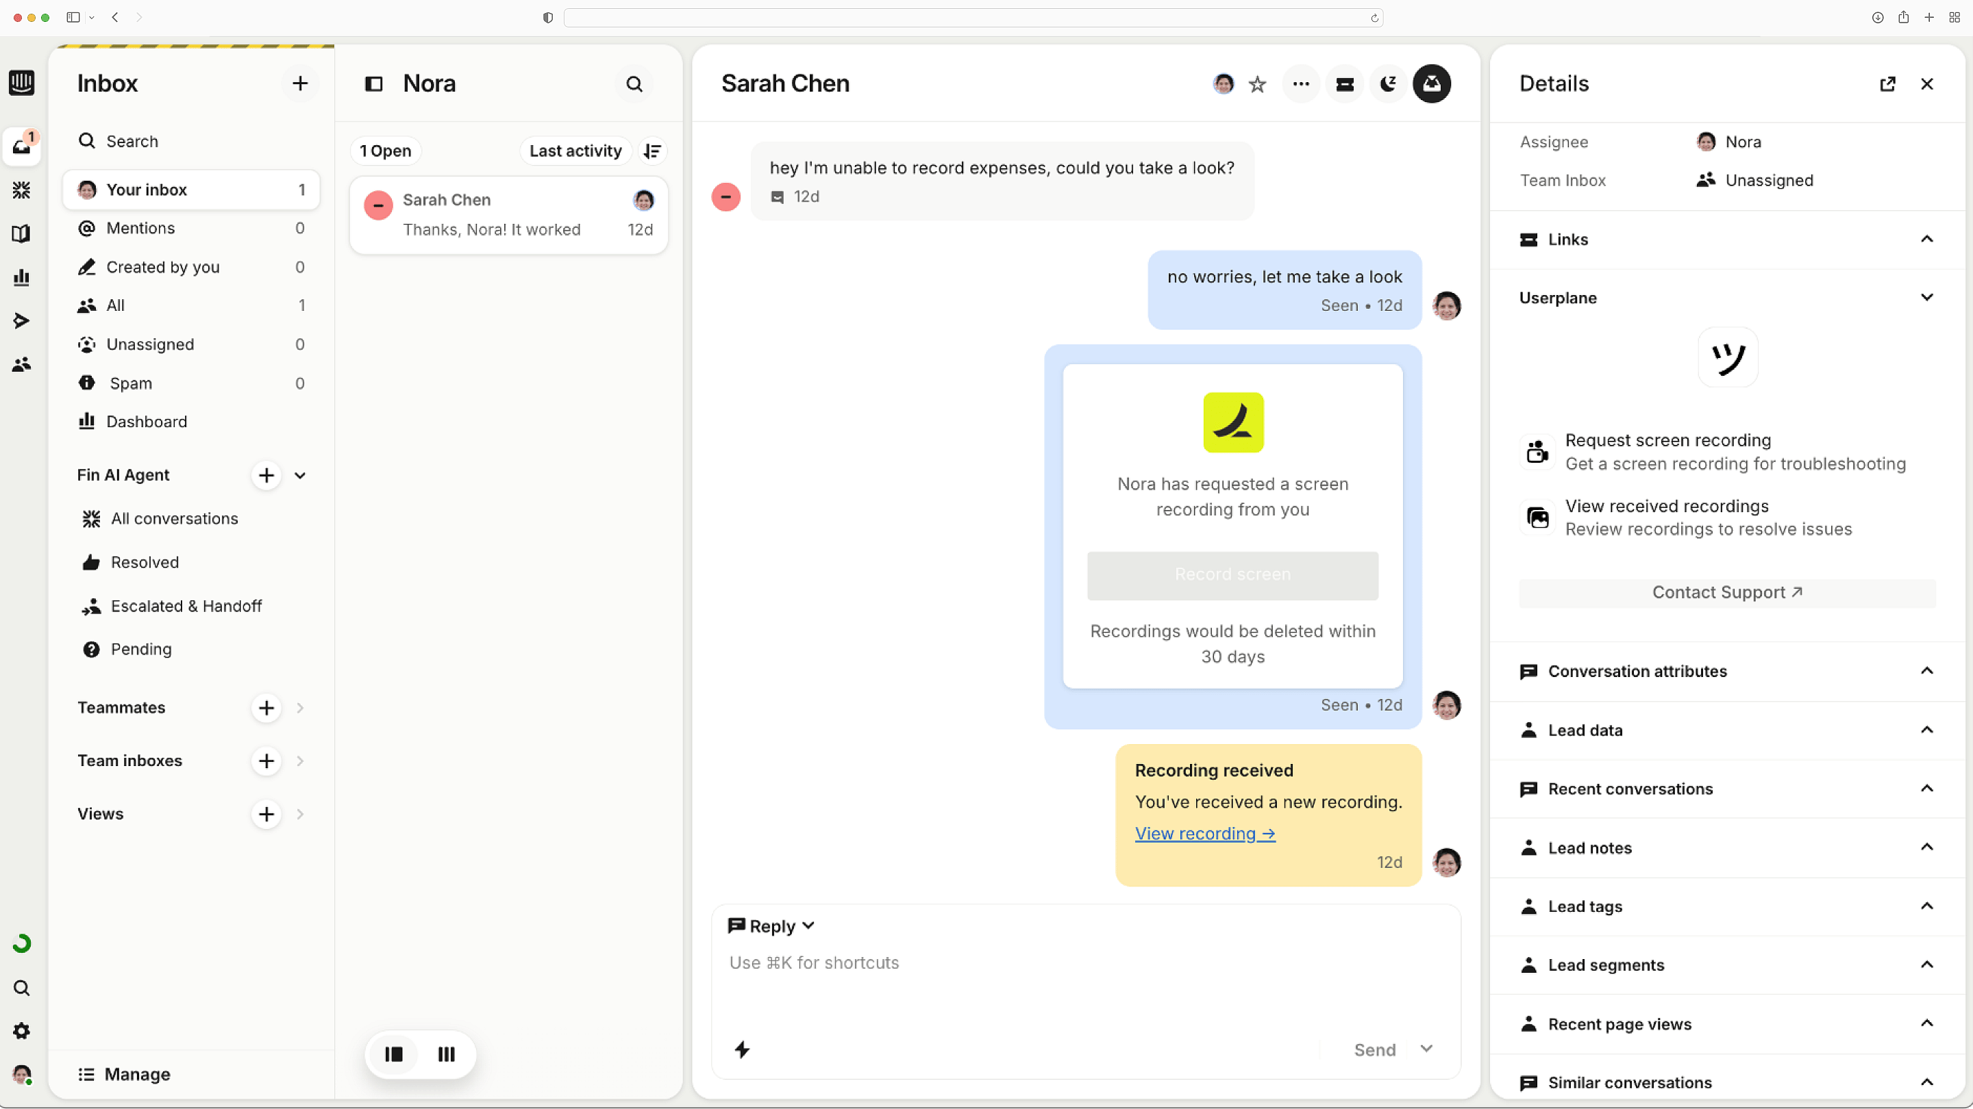Open Intercom settings via the gear icon
The image size is (1973, 1109).
pos(21,1031)
